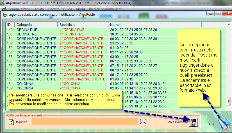Select row 157 7° COMBINAZIONE UTENTE
This screenshot has width=232, height=133.
point(116,66)
